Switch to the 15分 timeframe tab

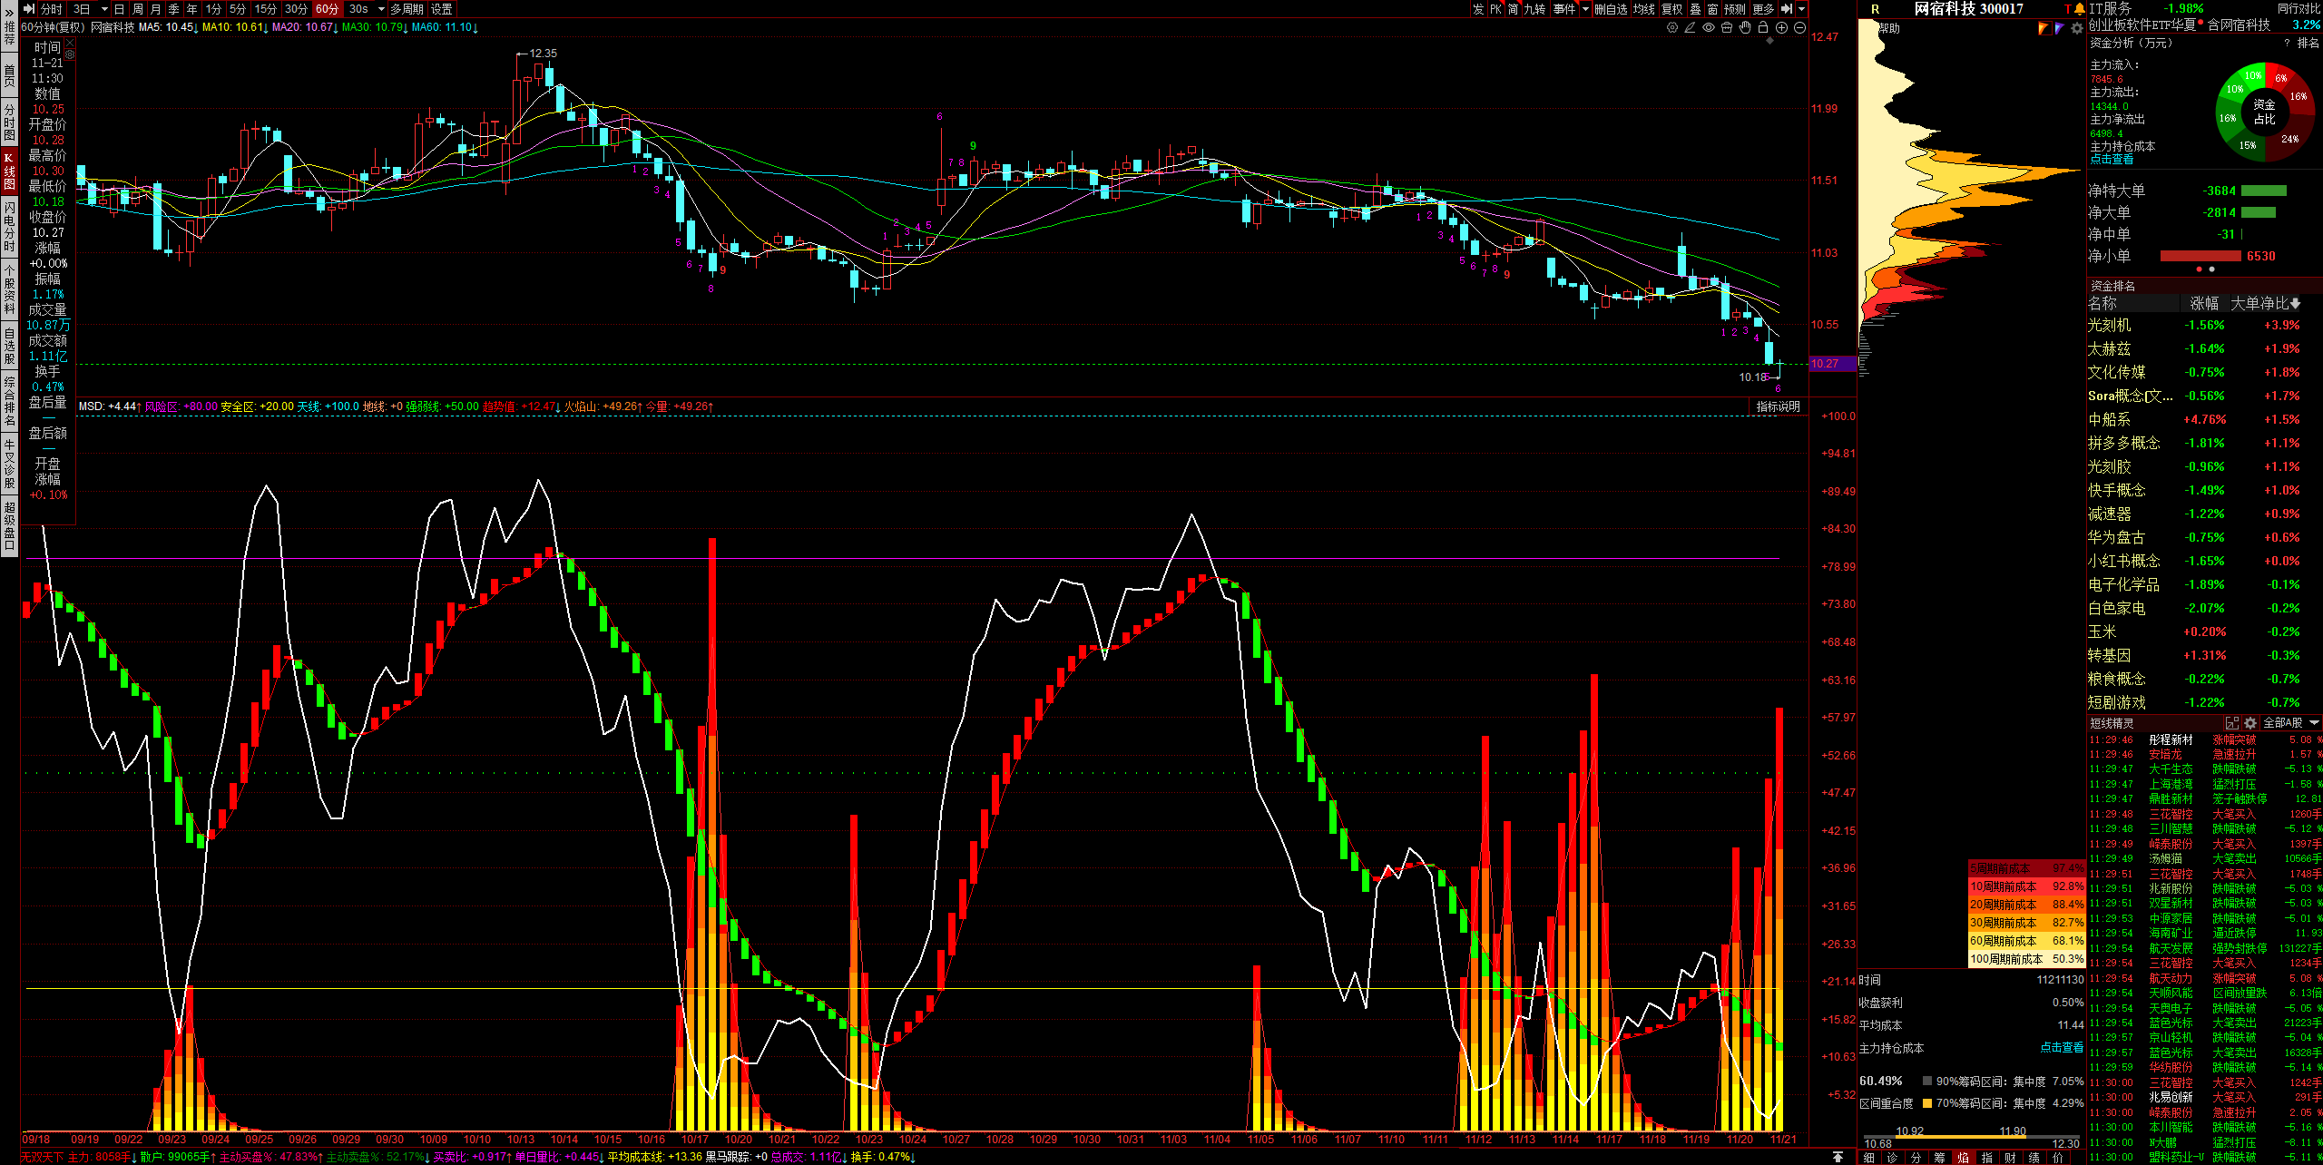coord(266,9)
